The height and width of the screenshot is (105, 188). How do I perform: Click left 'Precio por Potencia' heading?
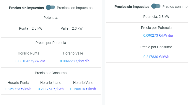click(51, 43)
